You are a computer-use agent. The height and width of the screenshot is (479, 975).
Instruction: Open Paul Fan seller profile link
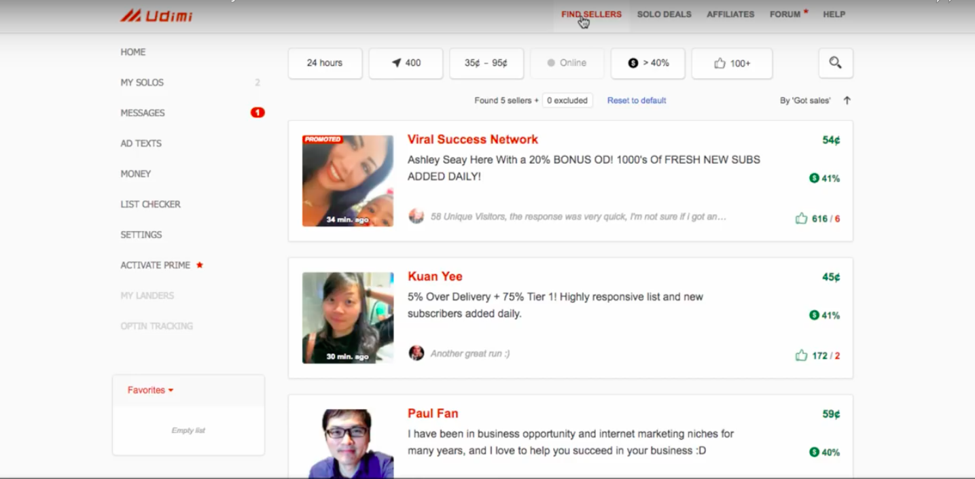pos(433,413)
